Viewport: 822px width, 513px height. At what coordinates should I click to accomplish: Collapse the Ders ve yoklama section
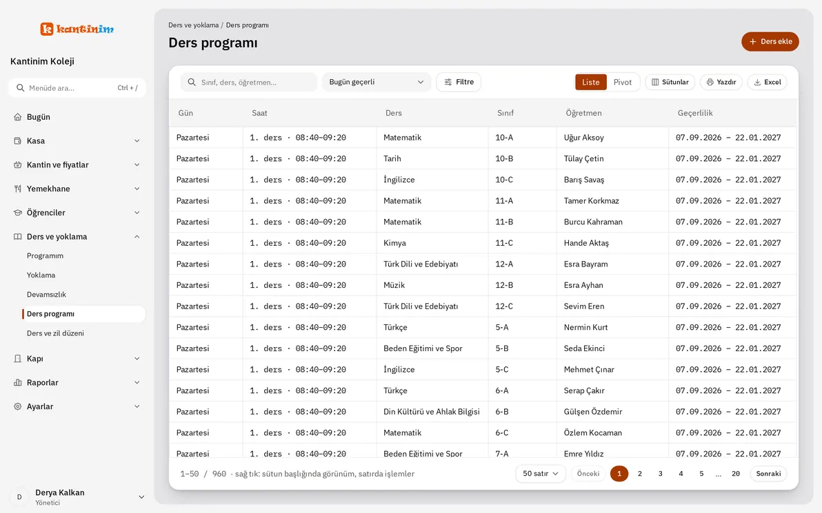(137, 237)
